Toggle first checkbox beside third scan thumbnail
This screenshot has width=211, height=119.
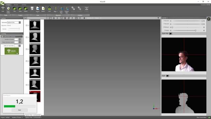pyautogui.click(x=26, y=49)
